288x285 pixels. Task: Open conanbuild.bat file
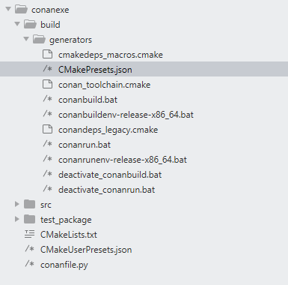click(x=88, y=100)
